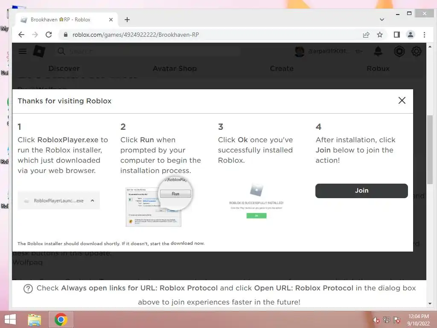Click the network tray icon
Screen dimensions: 437x328
tap(387, 320)
